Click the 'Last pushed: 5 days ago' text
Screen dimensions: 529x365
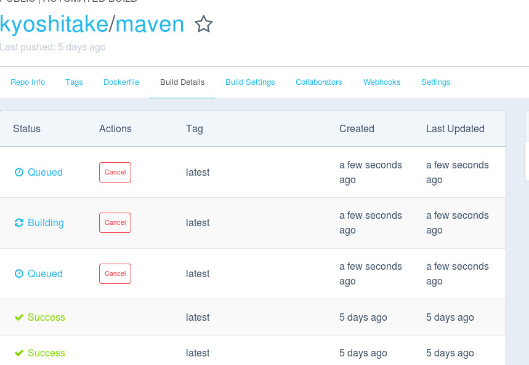coord(52,47)
